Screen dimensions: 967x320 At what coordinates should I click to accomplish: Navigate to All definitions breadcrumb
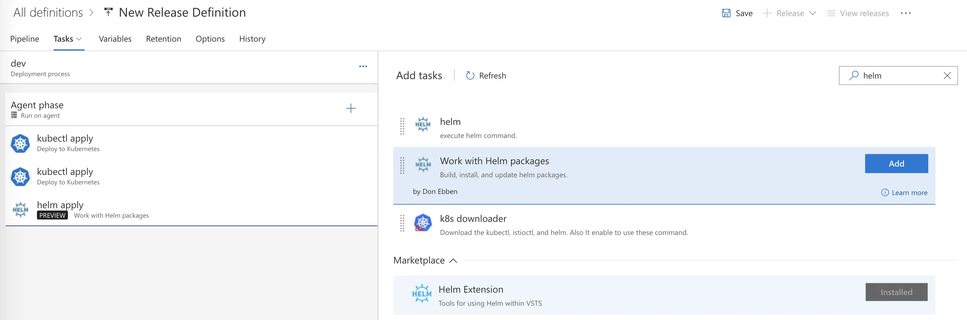pos(48,12)
